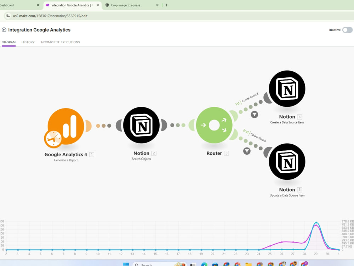
Task: Click the chart peak at day 29
Action: pos(316,223)
